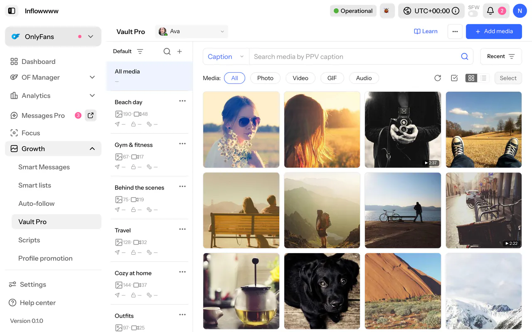The height and width of the screenshot is (332, 532).
Task: Collapse the Growth section
Action: click(53, 149)
